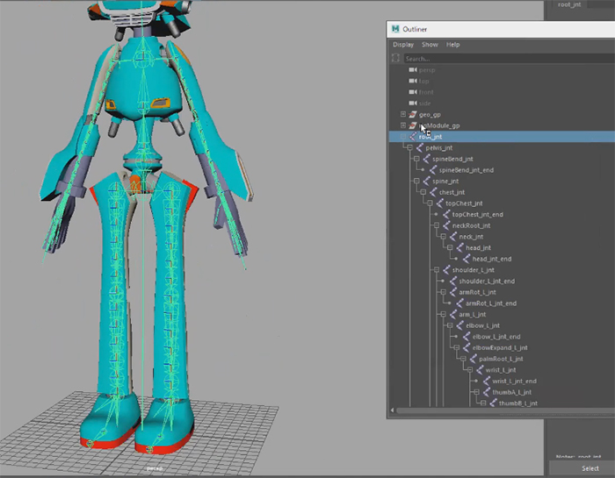Click the front camera icon in Outliner
Image resolution: width=615 pixels, height=478 pixels.
(413, 92)
